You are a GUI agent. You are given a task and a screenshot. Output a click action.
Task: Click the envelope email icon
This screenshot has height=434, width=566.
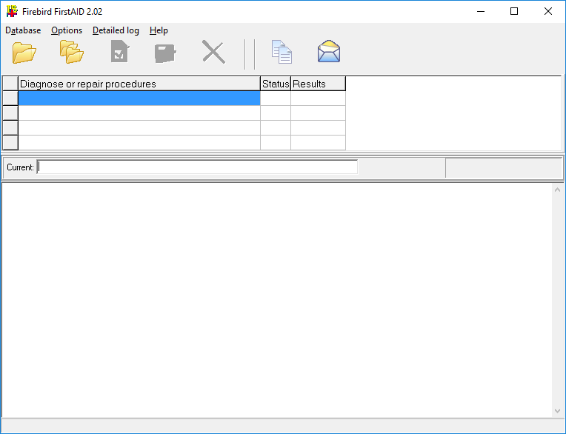pyautogui.click(x=328, y=53)
